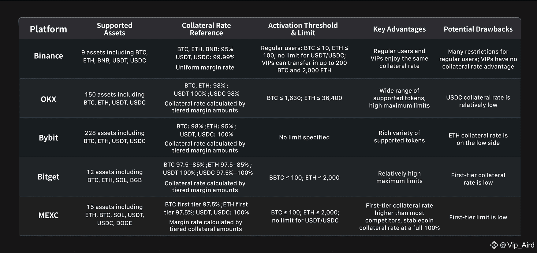This screenshot has width=537, height=253.
Task: Click the OKX platform row label
Action: (x=48, y=99)
